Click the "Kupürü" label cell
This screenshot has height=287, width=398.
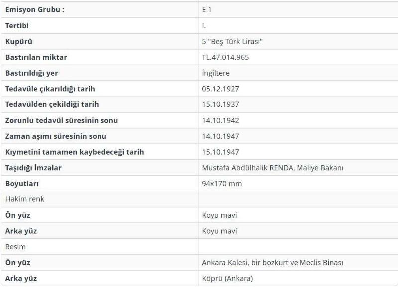(19, 41)
